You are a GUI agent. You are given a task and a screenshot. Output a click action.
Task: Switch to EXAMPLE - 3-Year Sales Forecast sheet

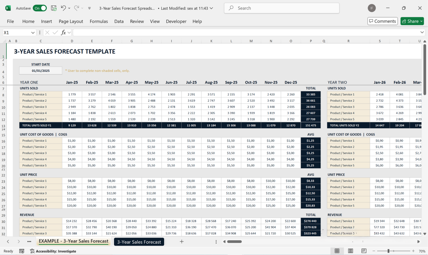pos(73,241)
